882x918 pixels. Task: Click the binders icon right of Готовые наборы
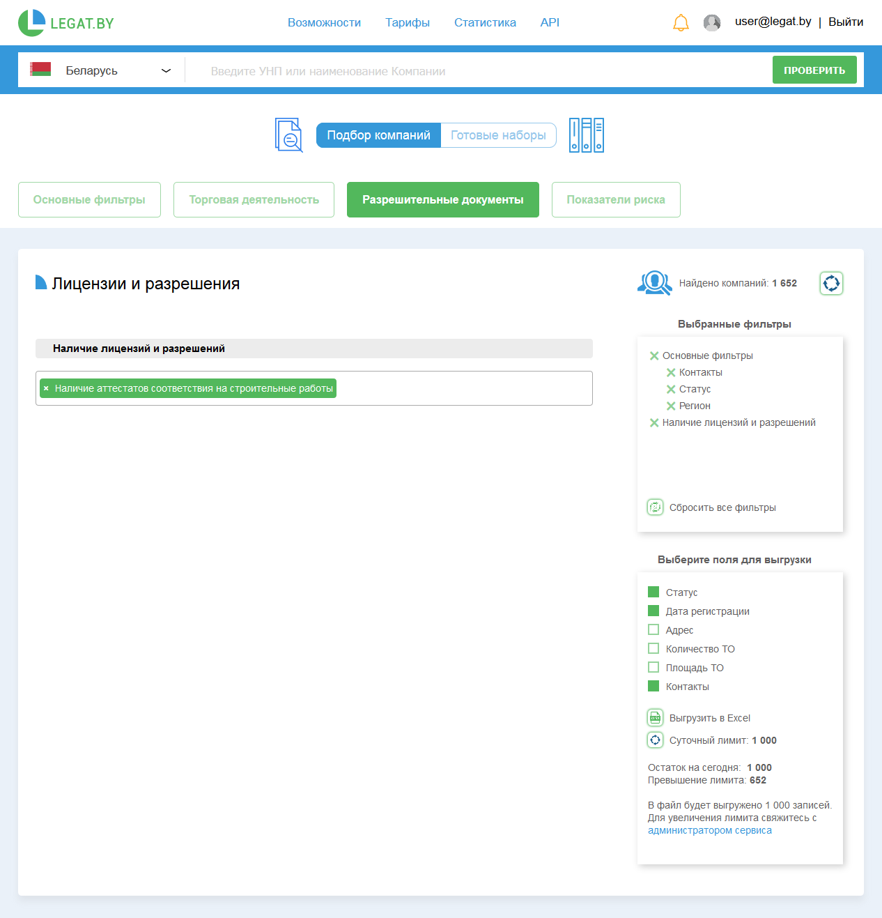coord(586,135)
